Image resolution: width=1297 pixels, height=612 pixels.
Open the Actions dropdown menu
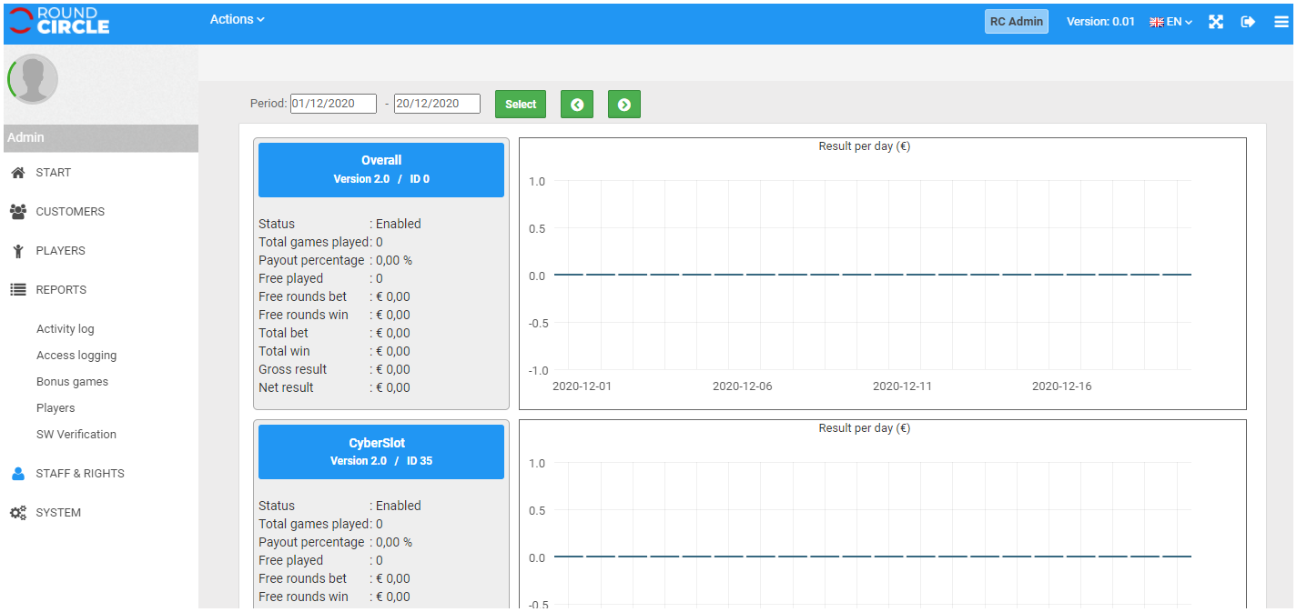237,19
